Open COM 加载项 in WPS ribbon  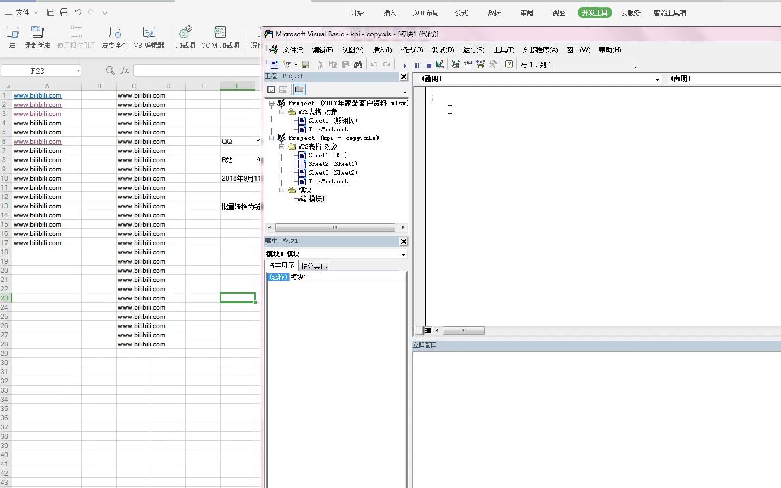(x=220, y=33)
